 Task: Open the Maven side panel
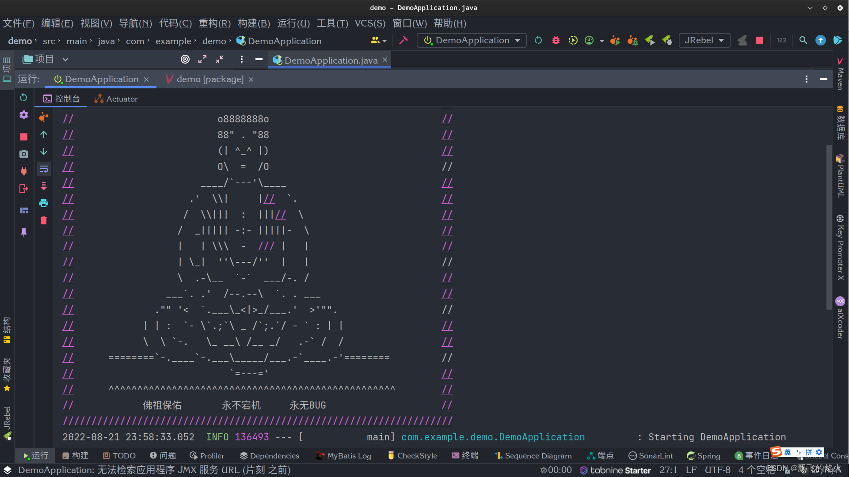(x=840, y=73)
